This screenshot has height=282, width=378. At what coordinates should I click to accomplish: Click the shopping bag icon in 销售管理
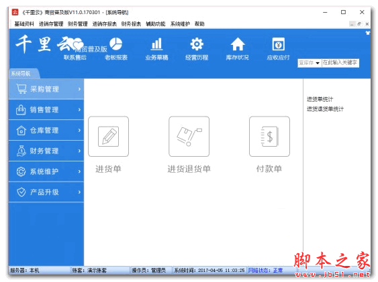(x=21, y=110)
